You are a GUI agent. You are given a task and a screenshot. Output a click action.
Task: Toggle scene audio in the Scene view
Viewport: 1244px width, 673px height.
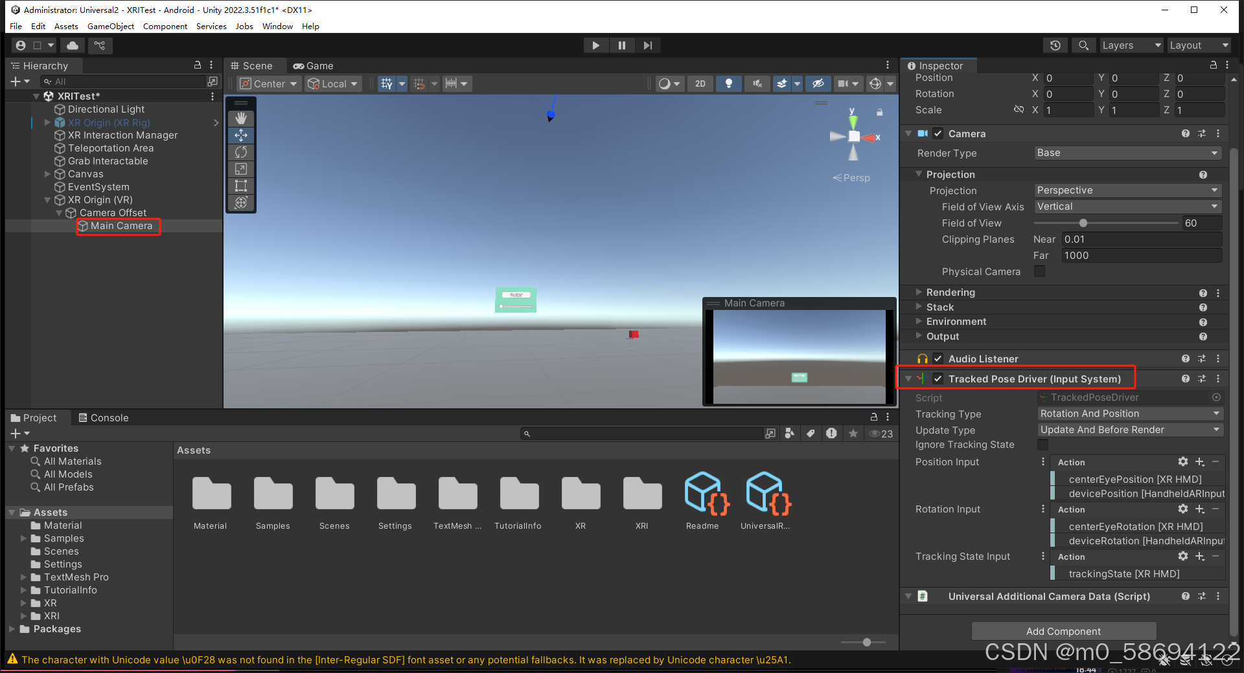tap(756, 83)
